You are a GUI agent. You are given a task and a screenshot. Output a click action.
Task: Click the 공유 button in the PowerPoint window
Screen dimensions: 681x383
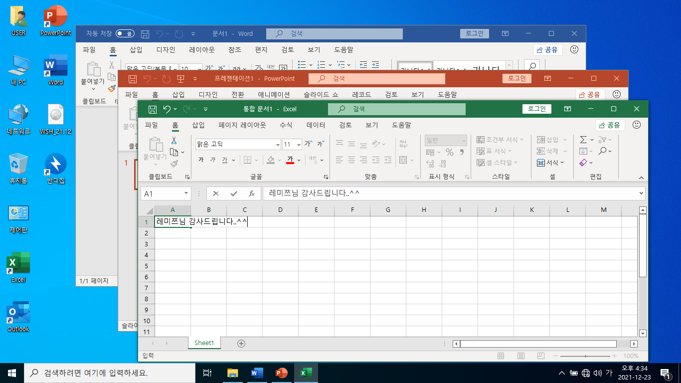click(590, 94)
